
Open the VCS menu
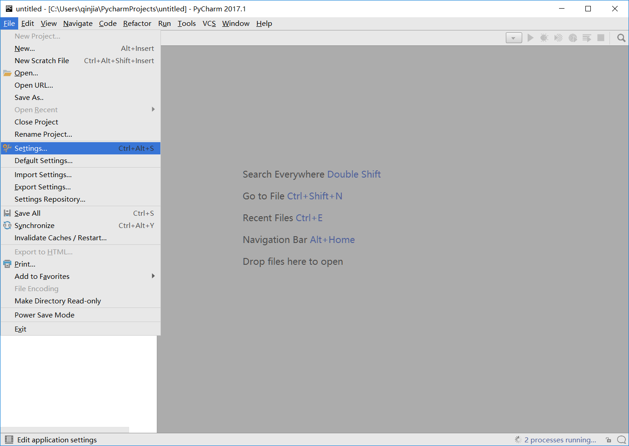[209, 23]
